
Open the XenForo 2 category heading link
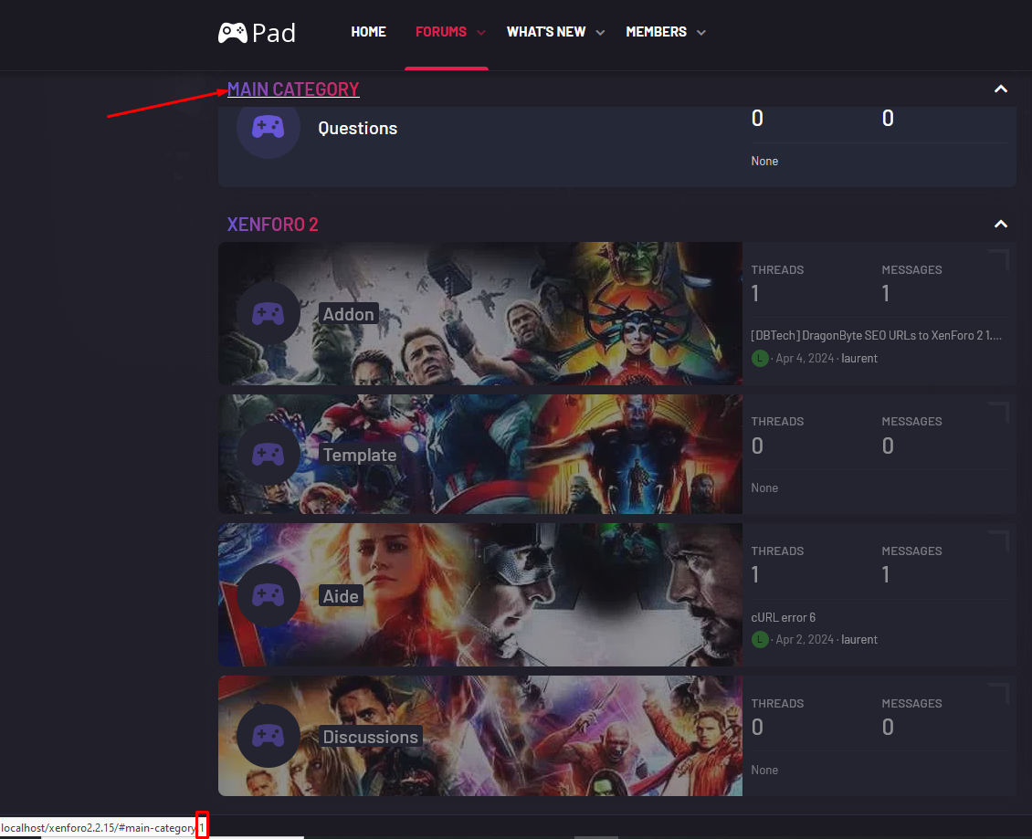point(272,225)
